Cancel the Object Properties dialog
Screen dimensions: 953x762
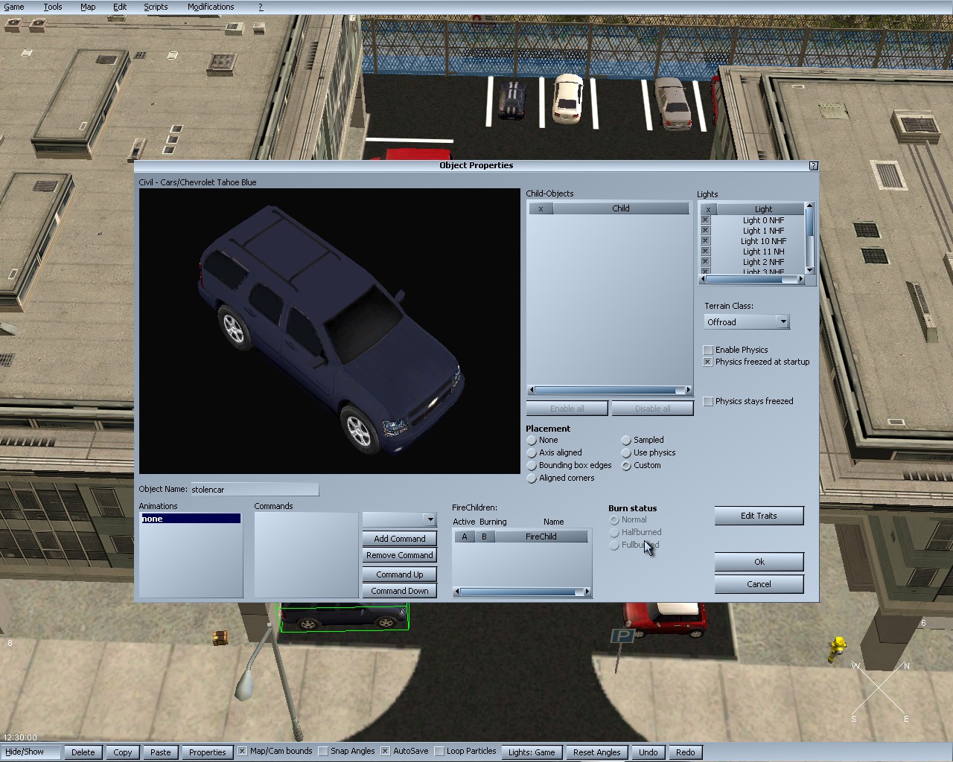click(759, 584)
